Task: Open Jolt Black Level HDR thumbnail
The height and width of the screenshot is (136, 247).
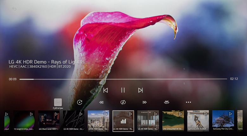Action: (x=49, y=121)
